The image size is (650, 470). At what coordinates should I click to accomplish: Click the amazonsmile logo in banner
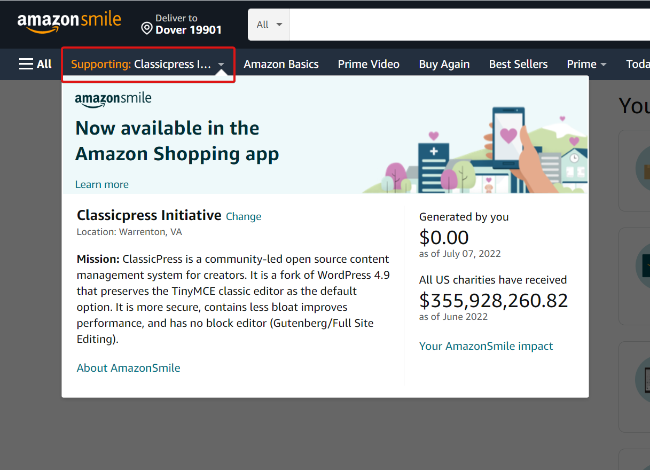113,100
